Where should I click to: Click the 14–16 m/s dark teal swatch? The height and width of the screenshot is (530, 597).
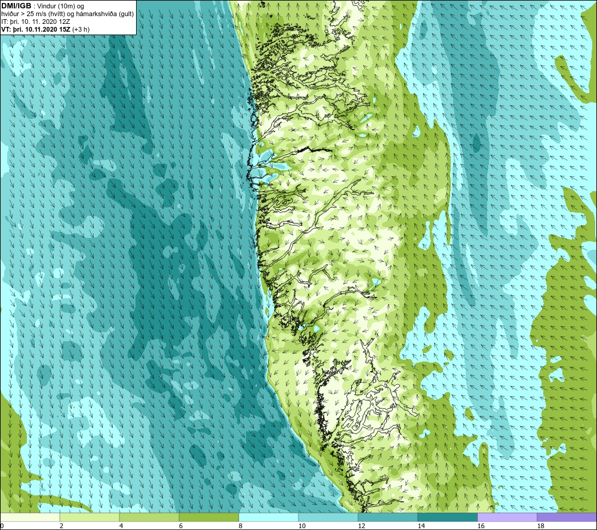(447, 517)
